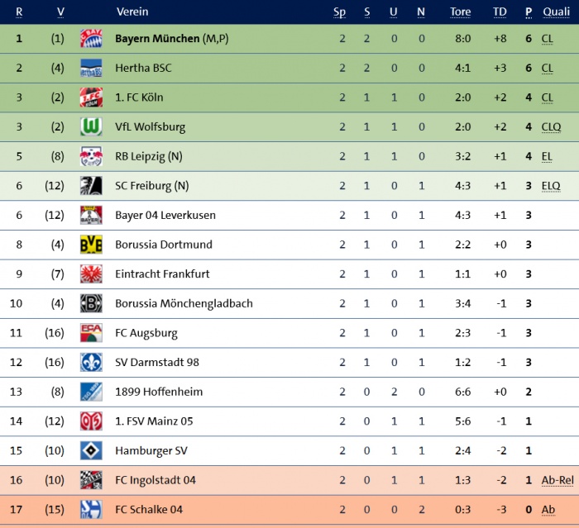Click the Hamburger SV diamond logo

[90, 451]
